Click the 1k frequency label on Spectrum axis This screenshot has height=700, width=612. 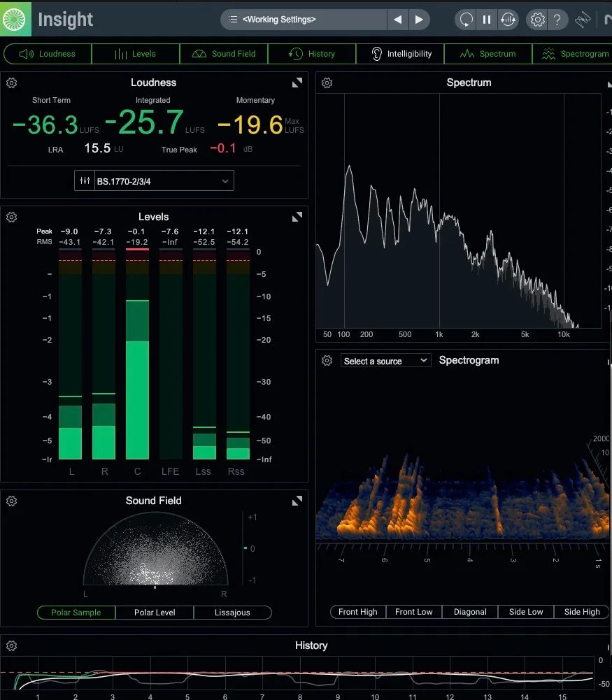coord(439,334)
